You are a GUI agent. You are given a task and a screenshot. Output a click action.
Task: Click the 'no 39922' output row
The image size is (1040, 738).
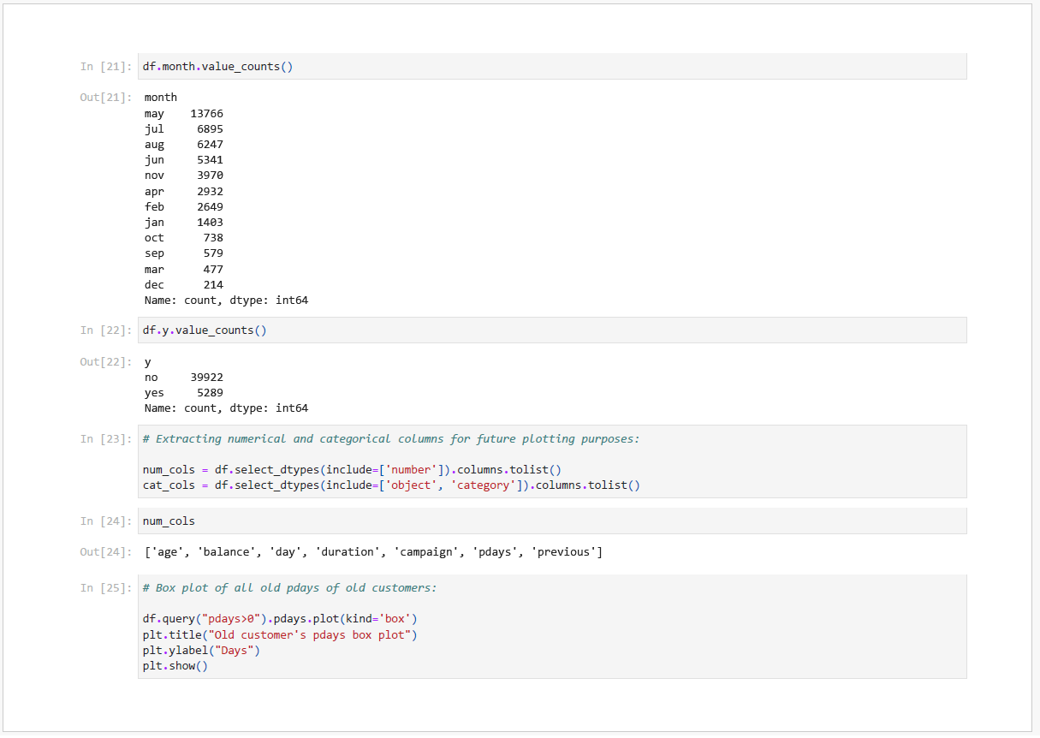pos(184,378)
